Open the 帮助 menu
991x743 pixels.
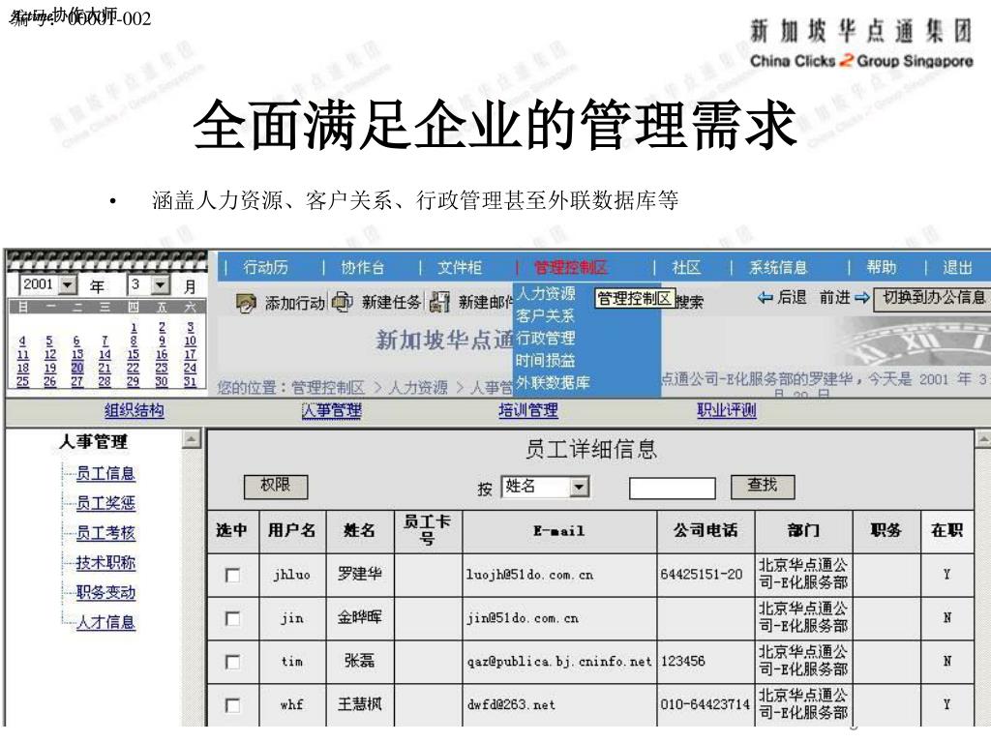click(x=882, y=268)
